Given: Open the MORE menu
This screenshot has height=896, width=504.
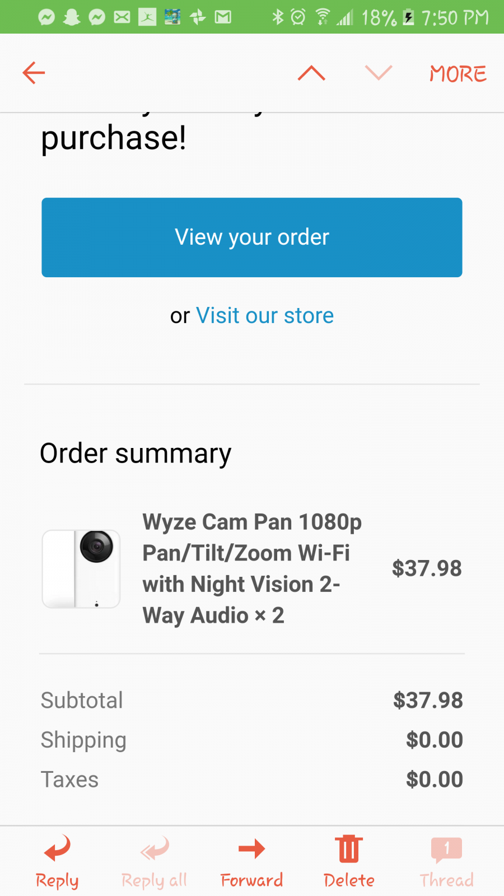Looking at the screenshot, I should click(x=458, y=73).
